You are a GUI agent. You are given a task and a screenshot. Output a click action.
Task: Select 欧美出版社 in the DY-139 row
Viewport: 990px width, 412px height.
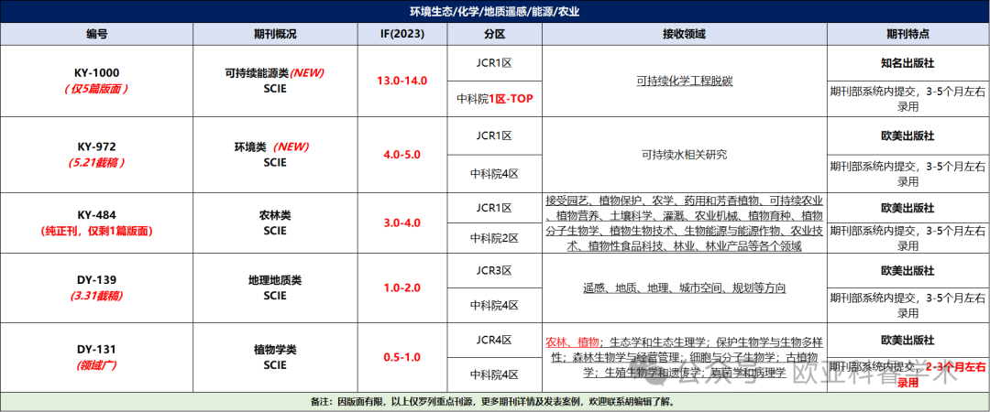[907, 270]
